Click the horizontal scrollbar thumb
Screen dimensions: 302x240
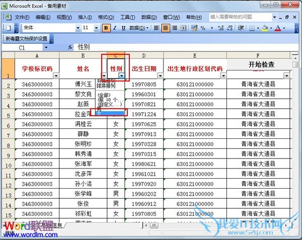[x=154, y=225]
